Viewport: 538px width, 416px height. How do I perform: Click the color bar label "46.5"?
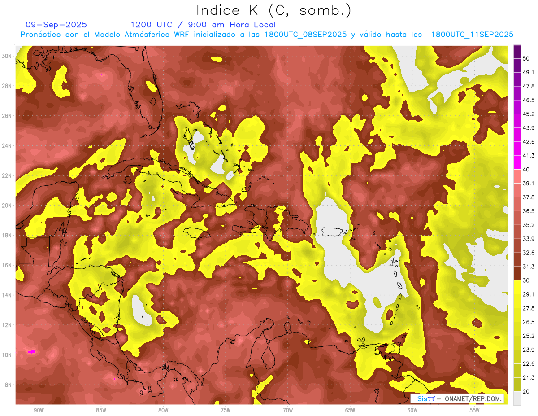click(529, 100)
